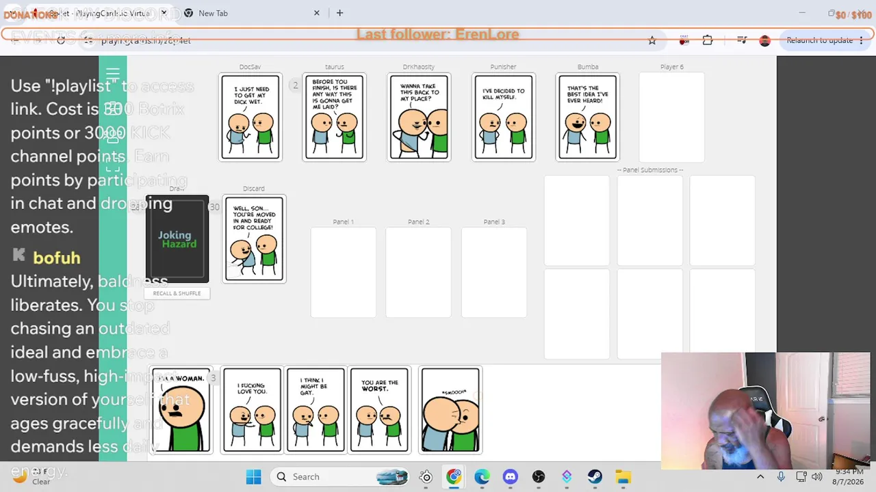Screen dimensions: 876x492
Task: Show hidden system tray icons chevron
Action: pos(760,477)
